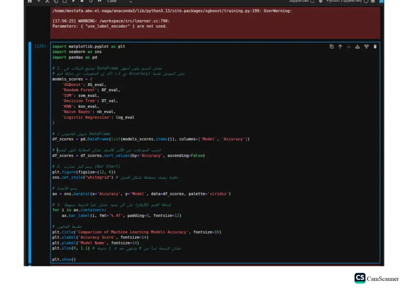
Task: Click the line 'import pandas as pd'
Action: [x=74, y=57]
